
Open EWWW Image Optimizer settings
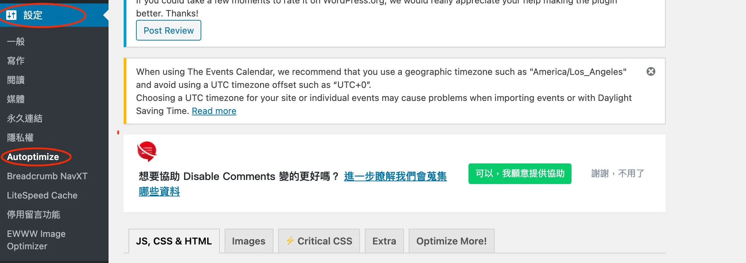point(36,240)
